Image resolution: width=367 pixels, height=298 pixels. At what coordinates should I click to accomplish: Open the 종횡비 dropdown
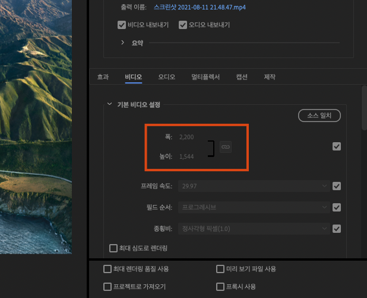254,229
